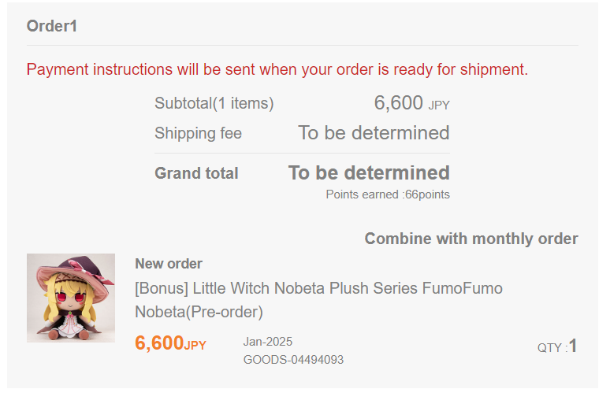Click the small JPY unit beside the subtotal
Viewport: 610px width, 400px height.
point(439,105)
